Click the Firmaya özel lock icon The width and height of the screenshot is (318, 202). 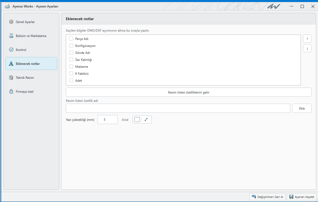pyautogui.click(x=11, y=91)
